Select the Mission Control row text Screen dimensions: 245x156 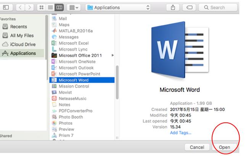pyautogui.click(x=74, y=86)
